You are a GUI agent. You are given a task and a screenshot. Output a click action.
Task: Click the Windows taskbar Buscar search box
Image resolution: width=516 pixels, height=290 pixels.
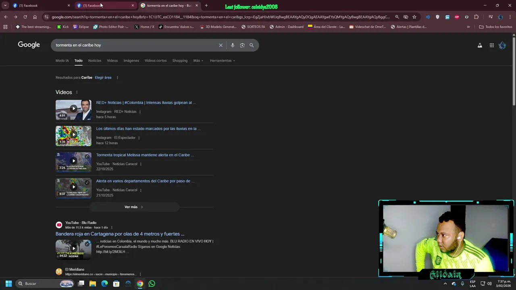pyautogui.click(x=45, y=284)
